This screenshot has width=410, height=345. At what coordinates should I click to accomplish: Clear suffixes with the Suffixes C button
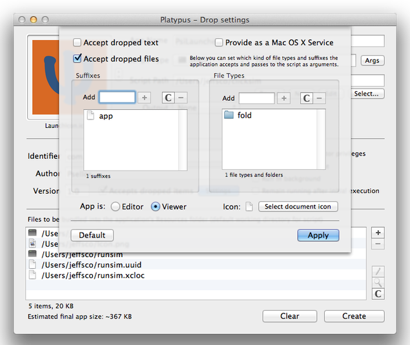point(168,98)
